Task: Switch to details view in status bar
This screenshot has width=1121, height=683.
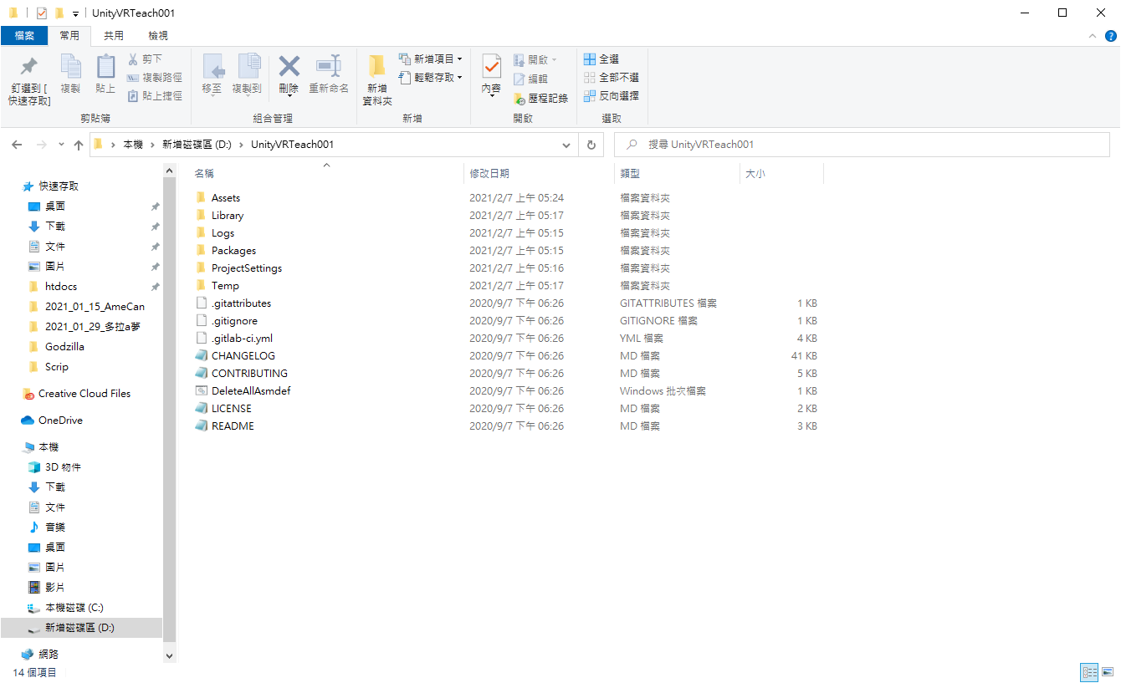Action: (x=1089, y=672)
